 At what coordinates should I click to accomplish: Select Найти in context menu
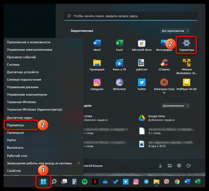coord(44,140)
